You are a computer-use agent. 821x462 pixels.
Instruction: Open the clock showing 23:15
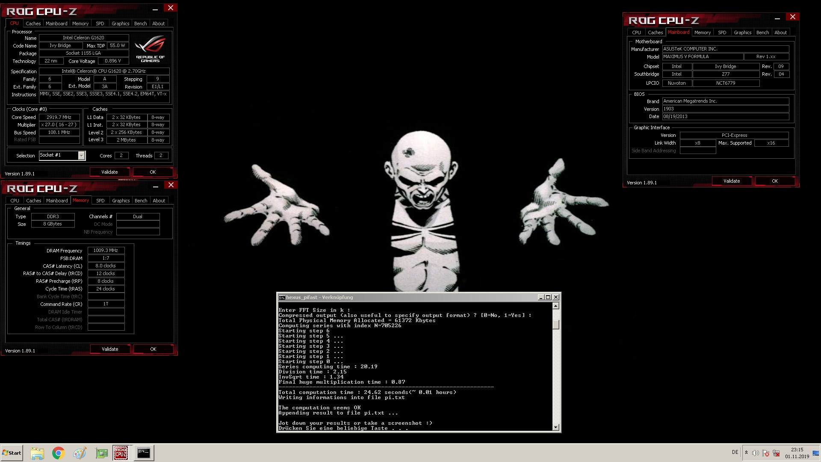click(797, 453)
